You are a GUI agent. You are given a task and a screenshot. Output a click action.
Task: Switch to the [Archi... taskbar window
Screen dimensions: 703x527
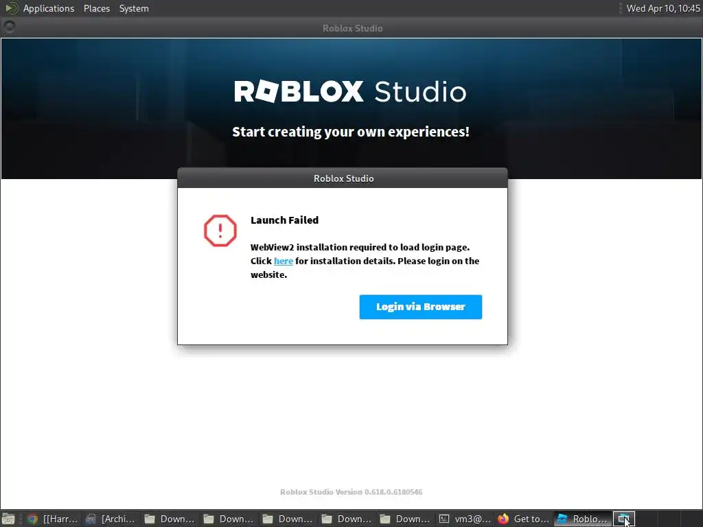click(x=111, y=519)
